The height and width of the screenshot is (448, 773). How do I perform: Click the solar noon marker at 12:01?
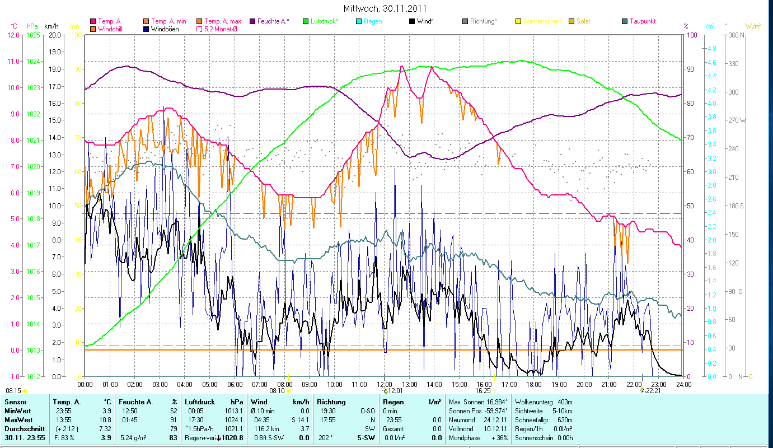385,390
